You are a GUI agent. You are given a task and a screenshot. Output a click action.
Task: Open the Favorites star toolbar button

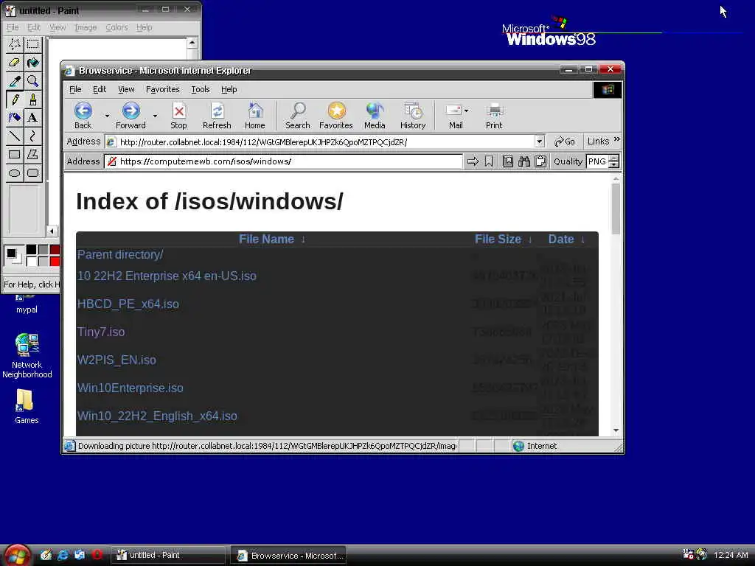[336, 116]
